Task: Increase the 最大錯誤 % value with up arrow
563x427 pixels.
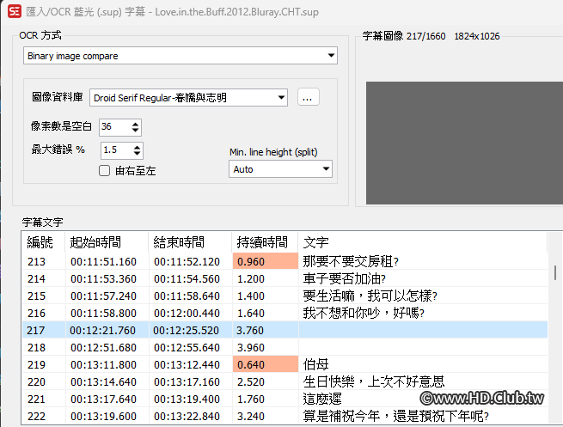Action: pyautogui.click(x=138, y=147)
